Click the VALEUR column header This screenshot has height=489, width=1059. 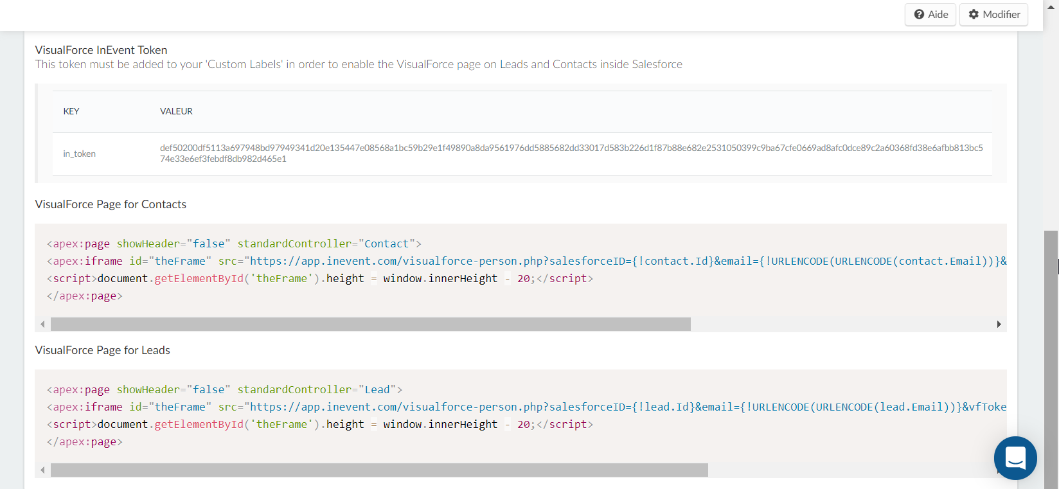click(176, 111)
